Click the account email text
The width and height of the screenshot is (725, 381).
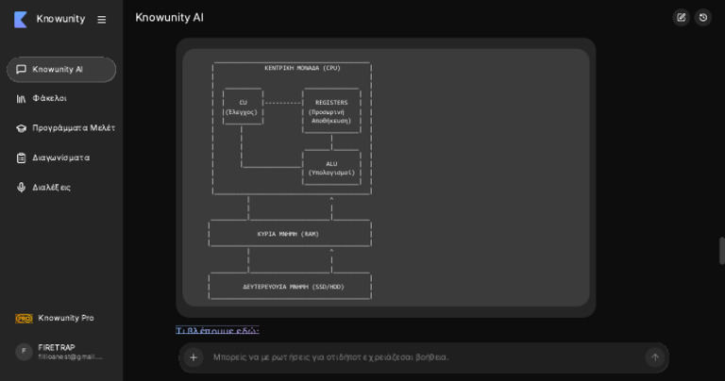[x=70, y=357]
